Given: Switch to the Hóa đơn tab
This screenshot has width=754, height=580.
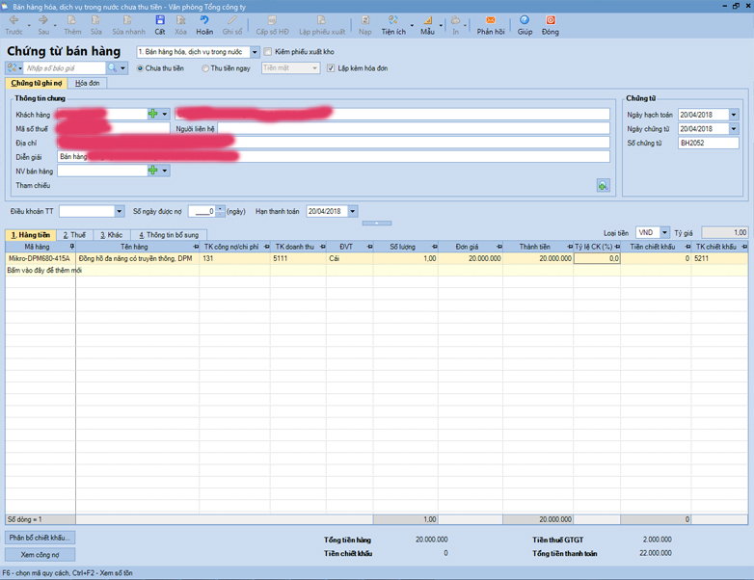Looking at the screenshot, I should tap(87, 83).
